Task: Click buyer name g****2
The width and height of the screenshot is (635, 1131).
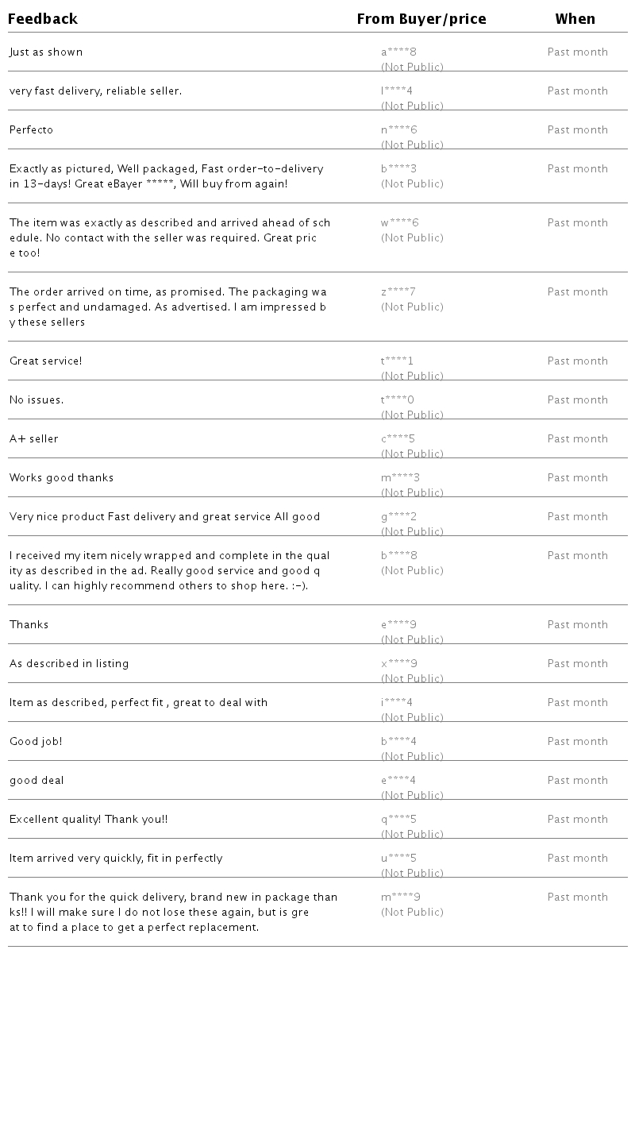Action: [x=398, y=517]
